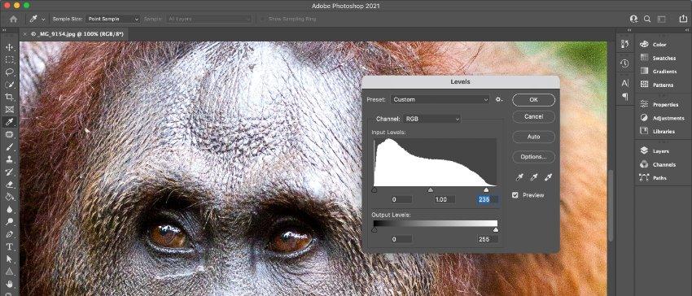Select the Move tool

pyautogui.click(x=9, y=47)
